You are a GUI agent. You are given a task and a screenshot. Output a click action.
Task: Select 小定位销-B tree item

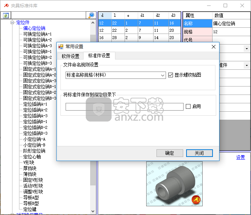point(34,145)
